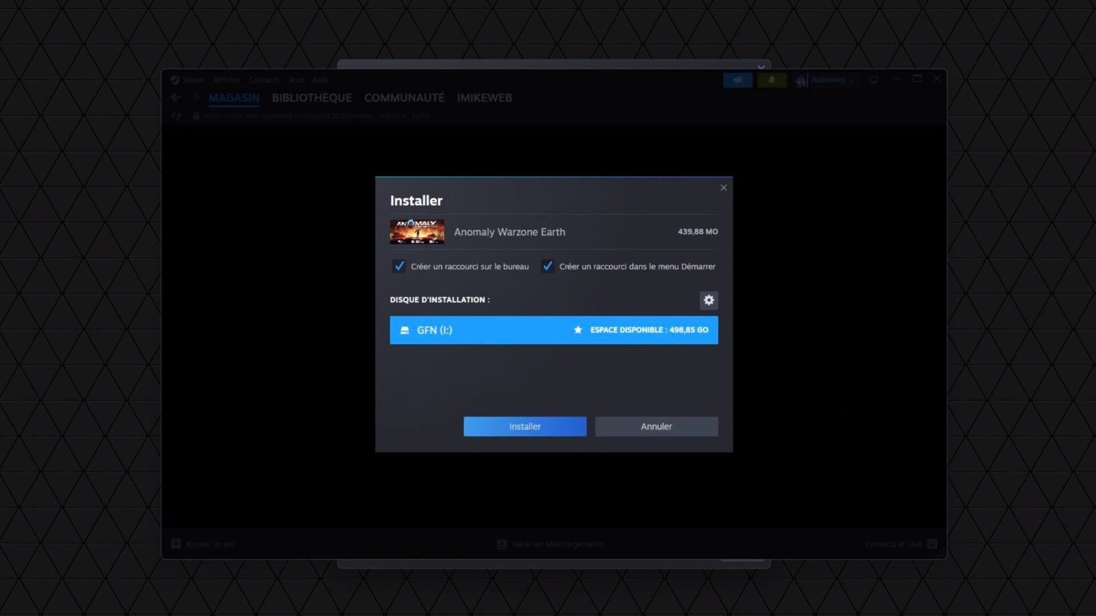The image size is (1096, 616).
Task: Expand the iMikeWeb account dropdown
Action: [x=832, y=80]
